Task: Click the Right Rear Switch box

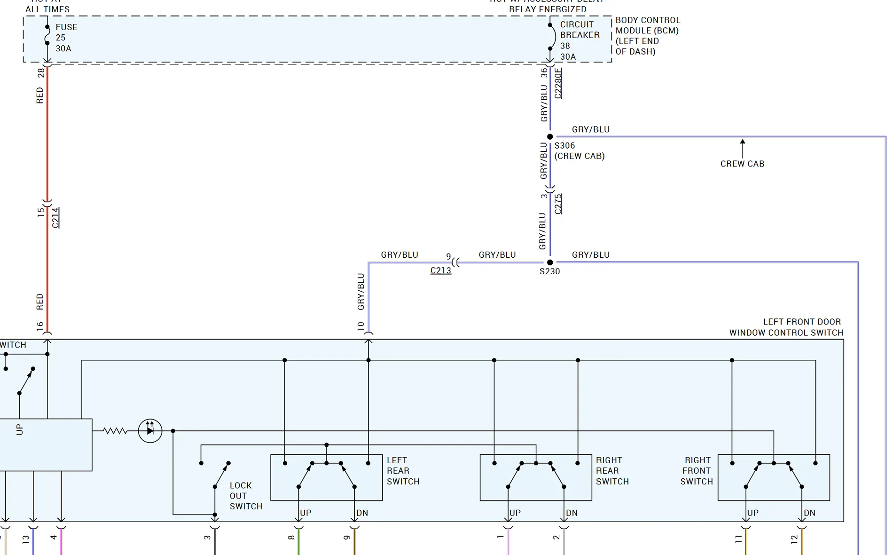Action: point(536,477)
